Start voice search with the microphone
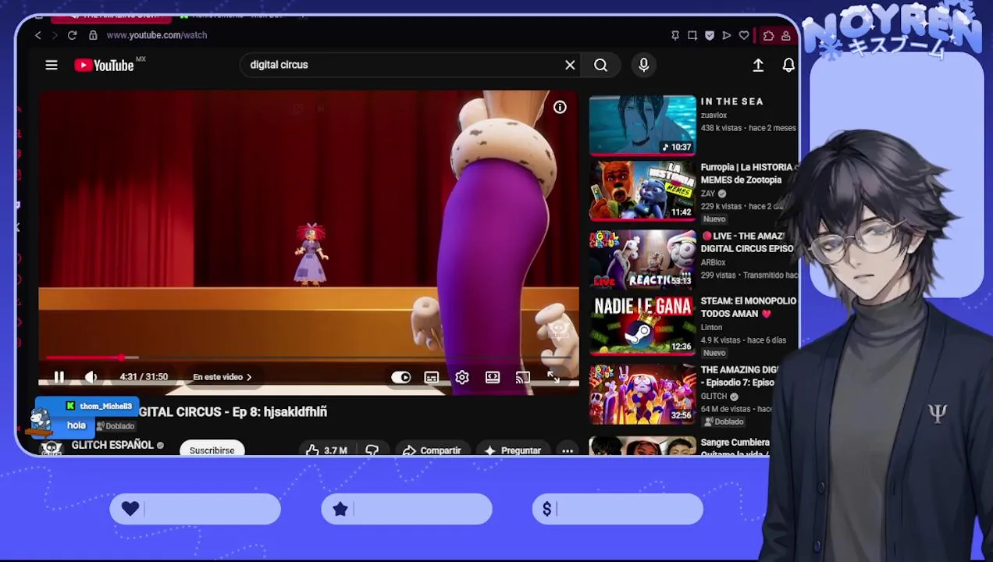The height and width of the screenshot is (562, 993). [x=644, y=66]
